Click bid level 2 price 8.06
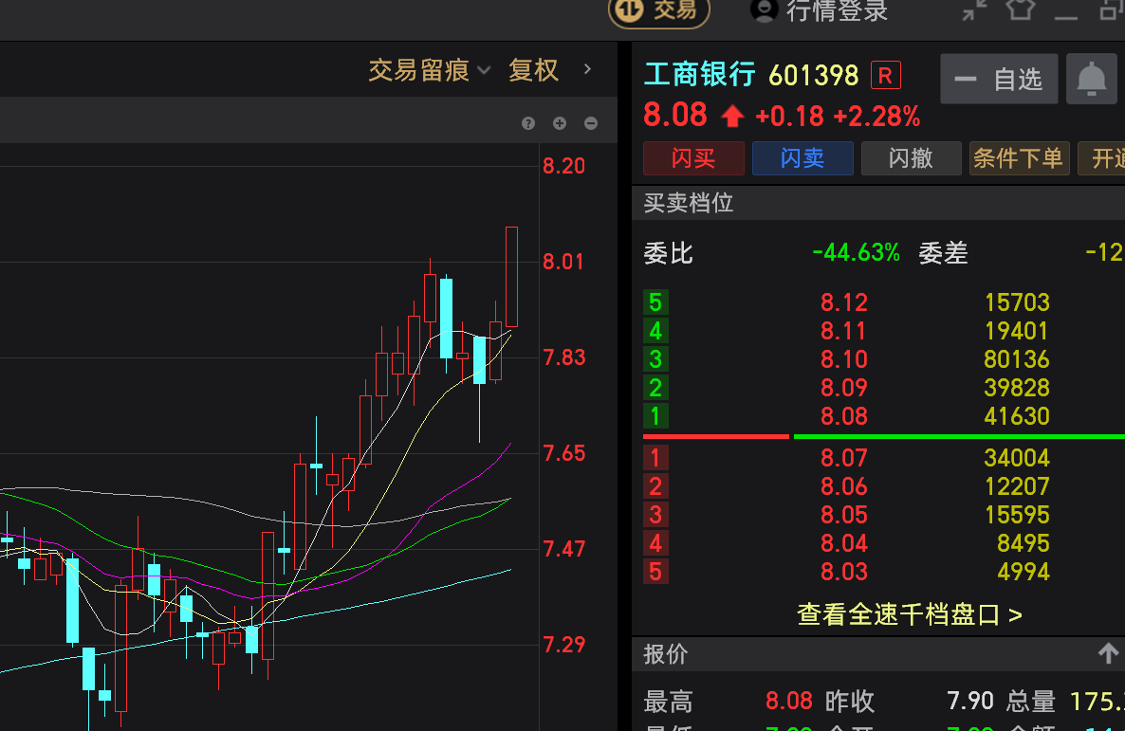The width and height of the screenshot is (1125, 731). (844, 486)
